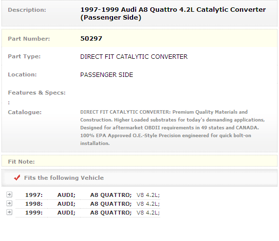
Task: Click the arrow icon beside 1999 row
Action: [9, 212]
